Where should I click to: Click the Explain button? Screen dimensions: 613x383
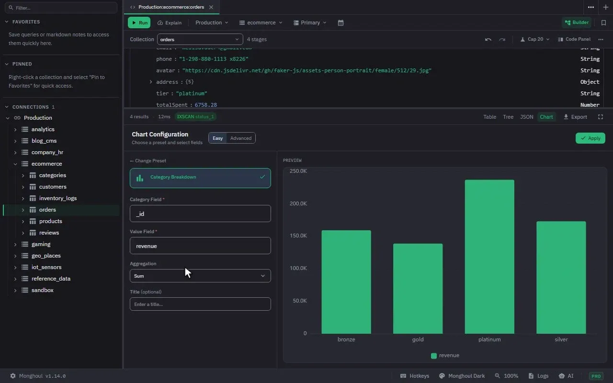pyautogui.click(x=170, y=23)
